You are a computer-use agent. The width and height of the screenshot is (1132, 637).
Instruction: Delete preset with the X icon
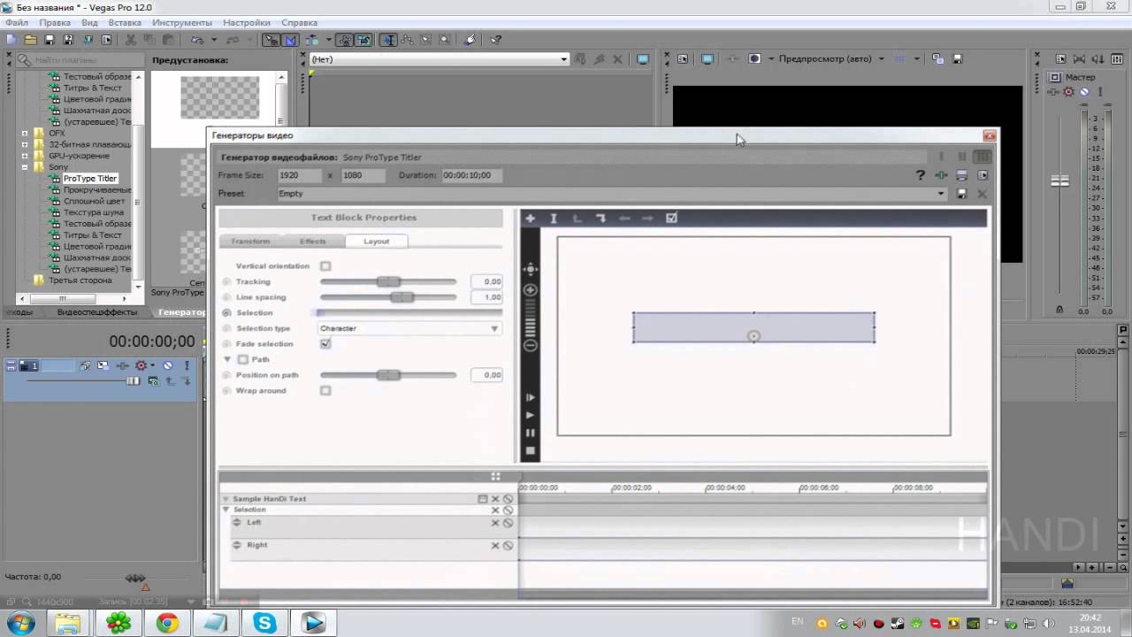(x=982, y=194)
